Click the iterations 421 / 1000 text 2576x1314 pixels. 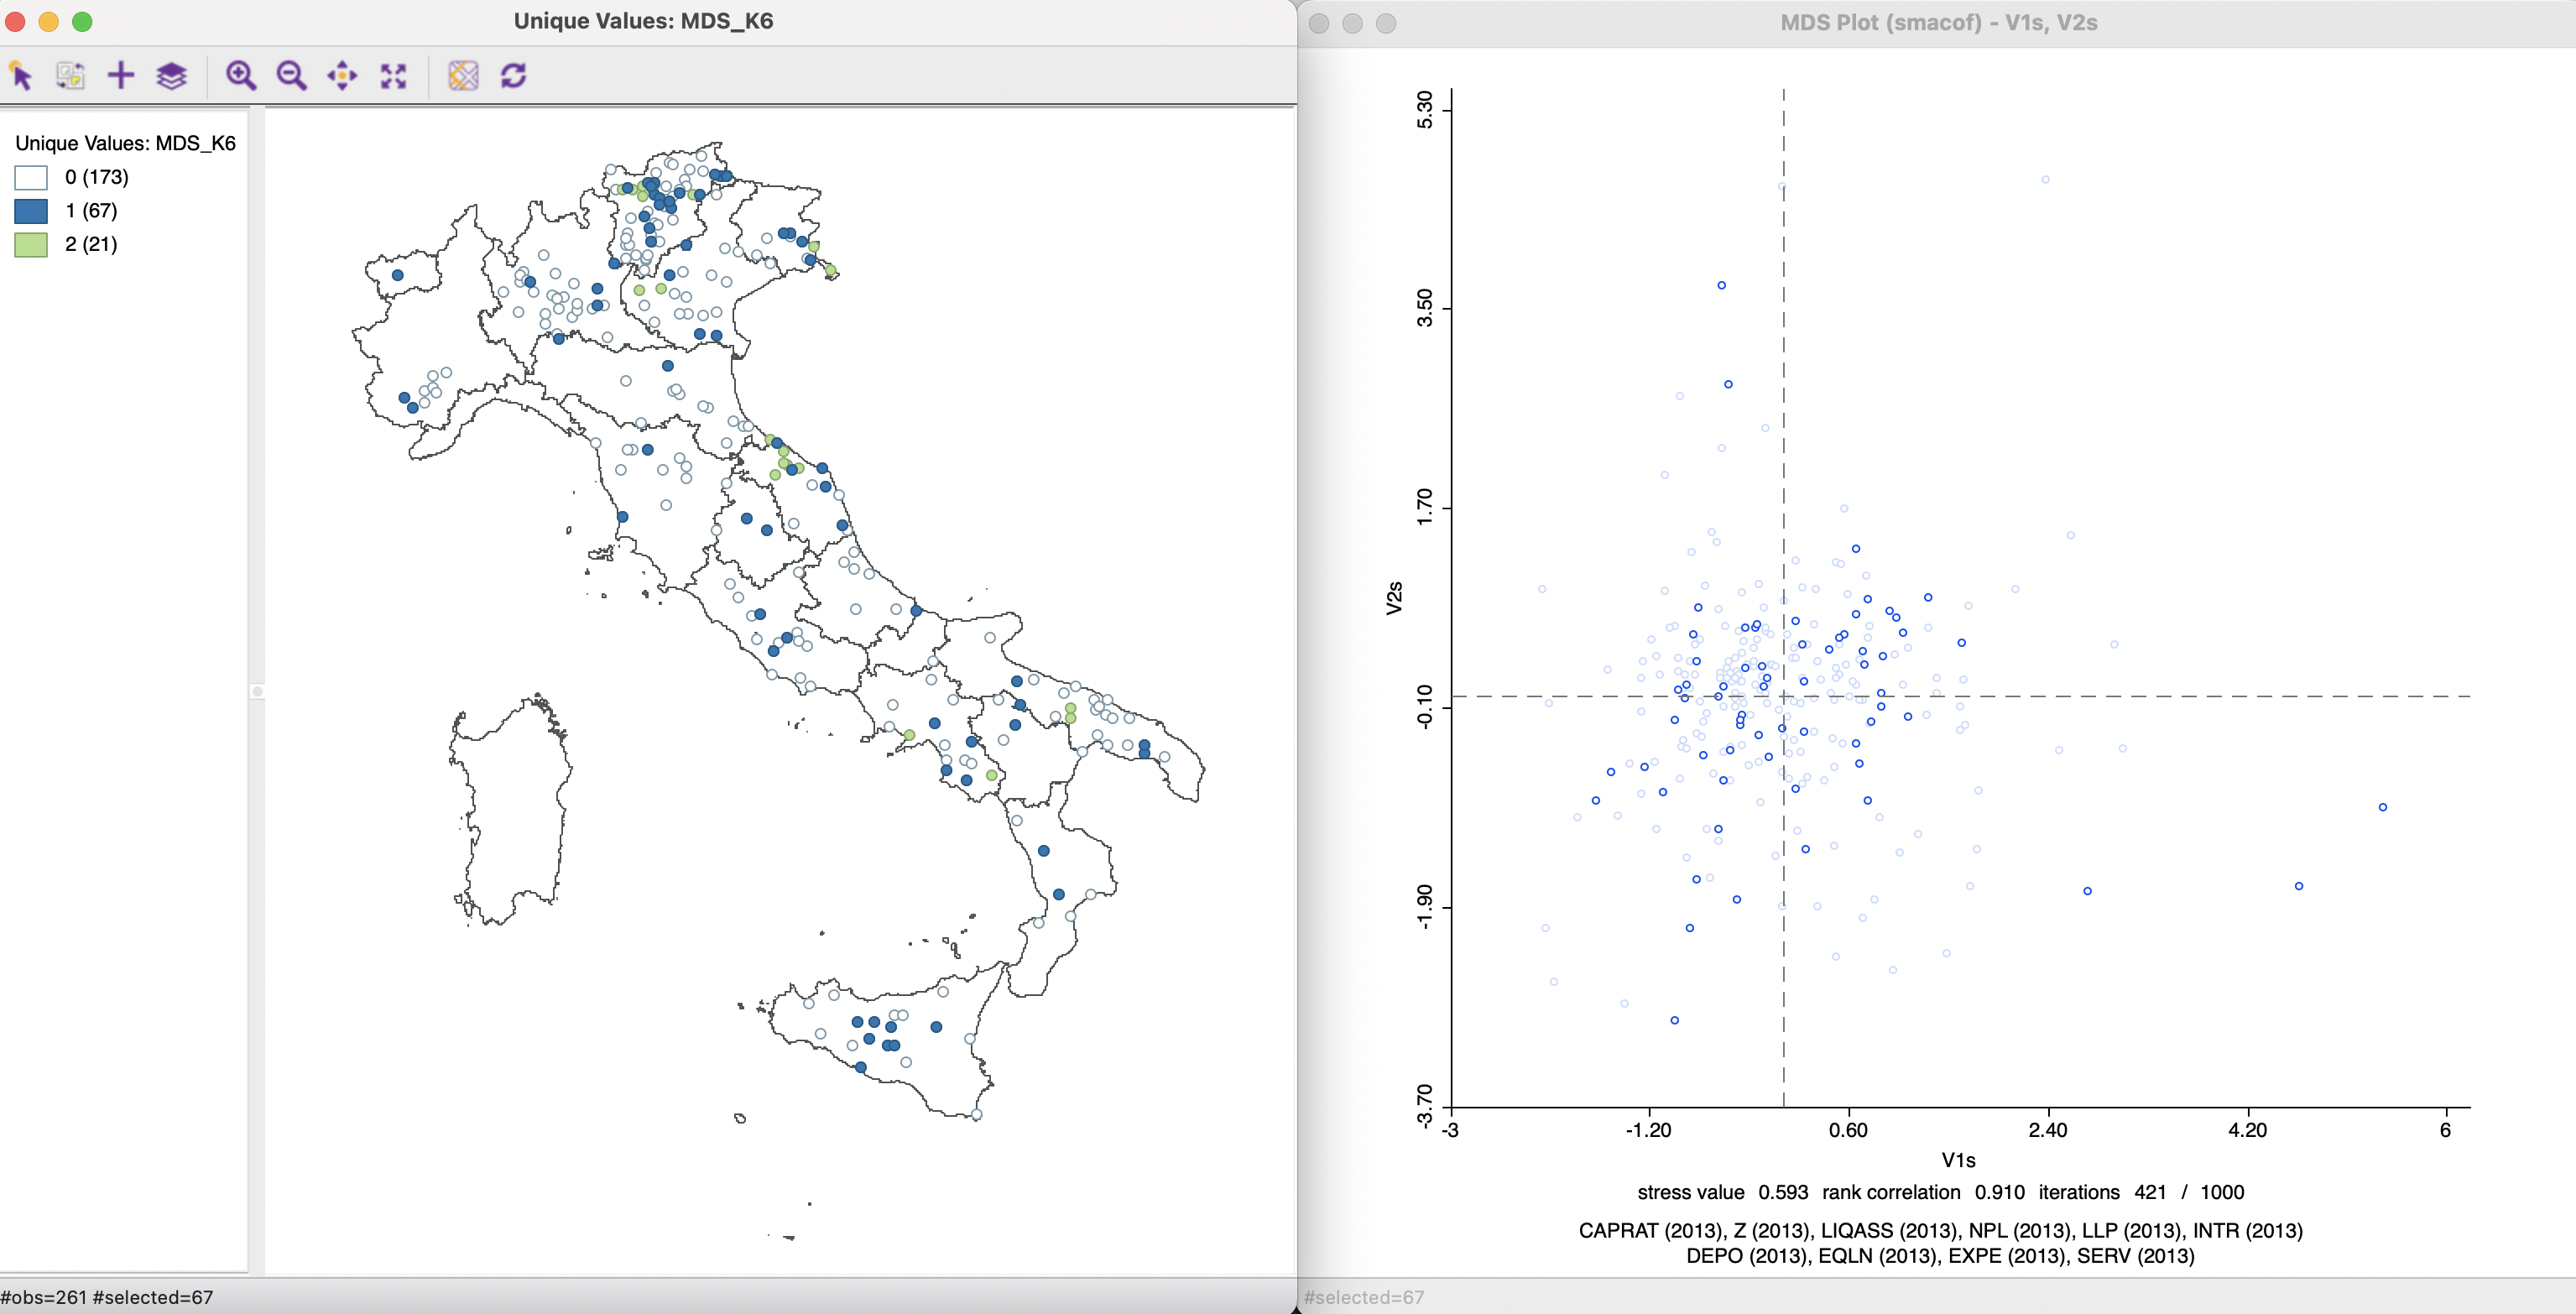[x=2141, y=1192]
